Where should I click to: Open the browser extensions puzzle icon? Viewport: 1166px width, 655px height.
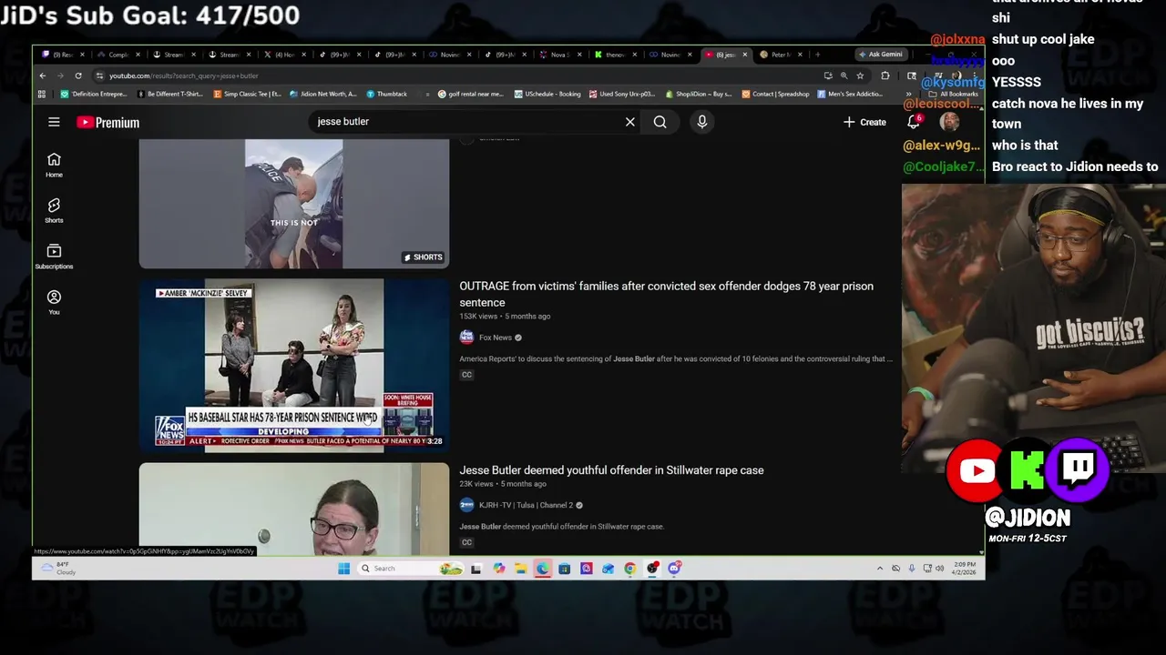click(x=885, y=76)
